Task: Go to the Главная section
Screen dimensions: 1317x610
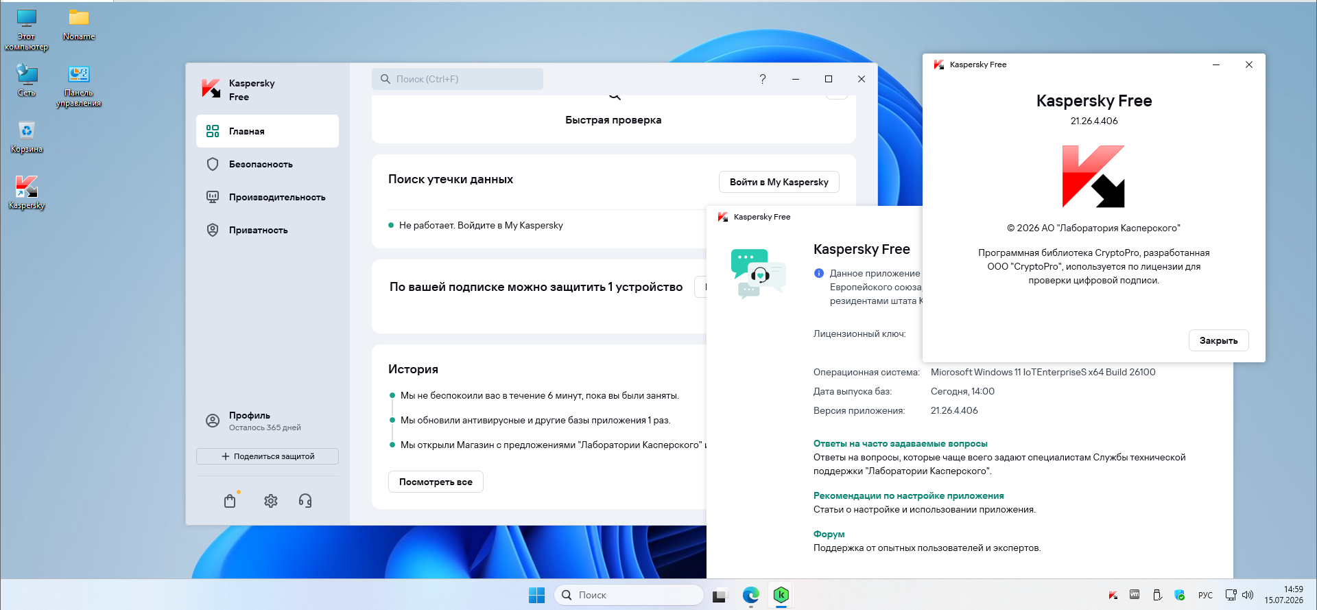Action: pos(268,131)
